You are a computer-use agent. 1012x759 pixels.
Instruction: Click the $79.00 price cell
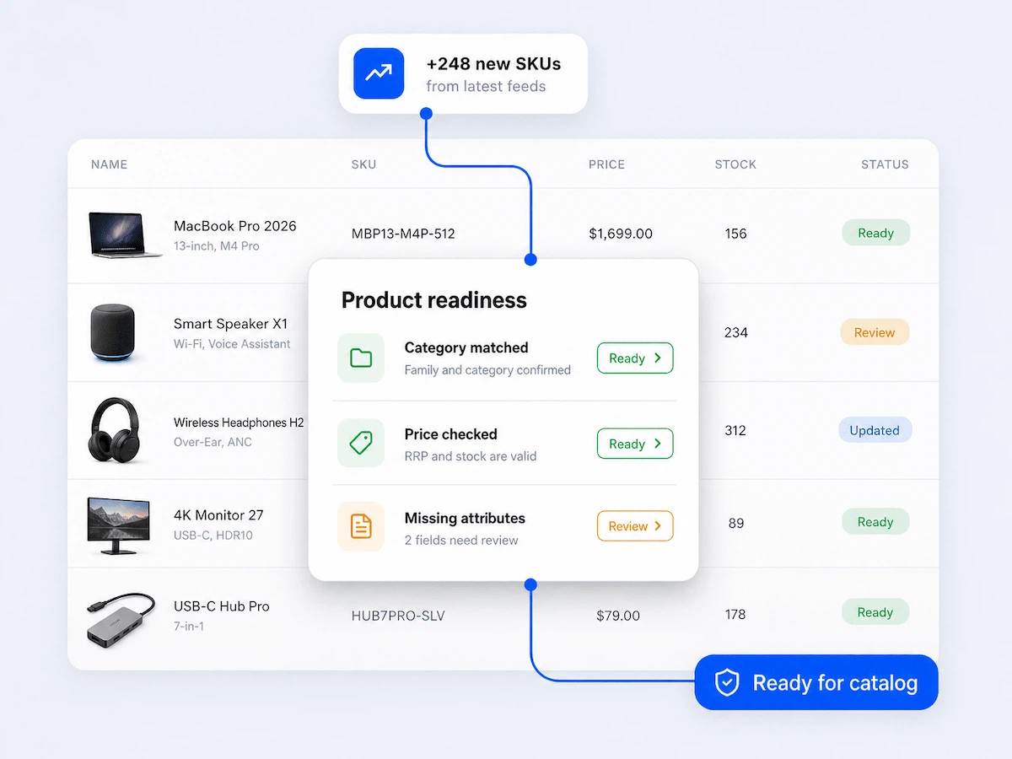coord(618,616)
